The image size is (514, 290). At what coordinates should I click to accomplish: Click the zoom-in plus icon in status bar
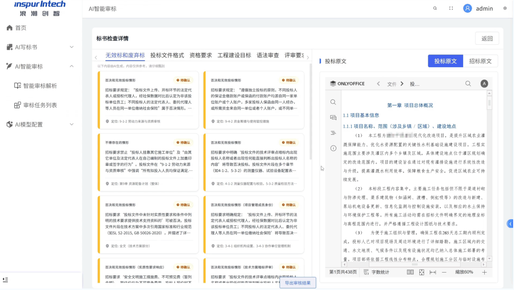(x=484, y=272)
